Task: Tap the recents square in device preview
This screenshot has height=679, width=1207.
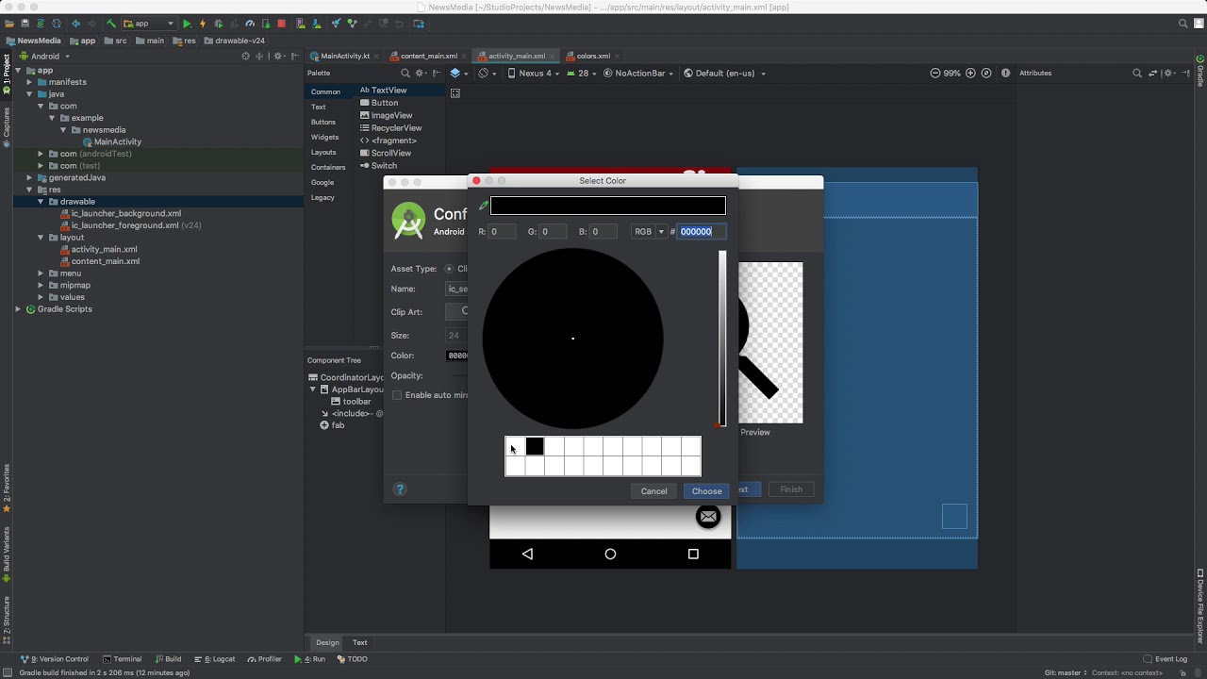Action: click(693, 554)
